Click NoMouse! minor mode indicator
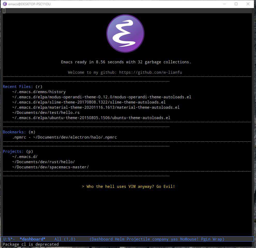 click(x=189, y=239)
